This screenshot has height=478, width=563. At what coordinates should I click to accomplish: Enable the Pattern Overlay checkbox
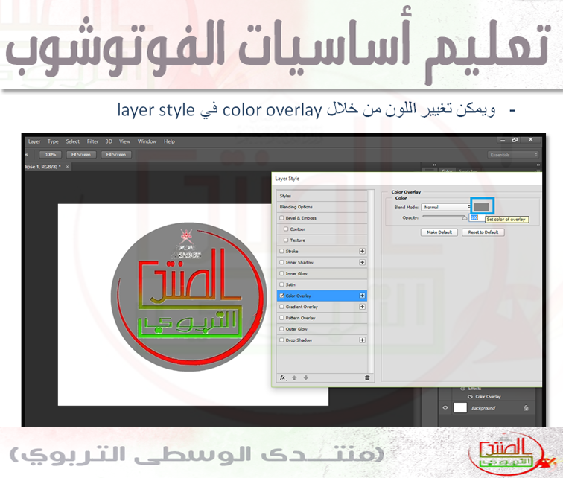point(281,318)
